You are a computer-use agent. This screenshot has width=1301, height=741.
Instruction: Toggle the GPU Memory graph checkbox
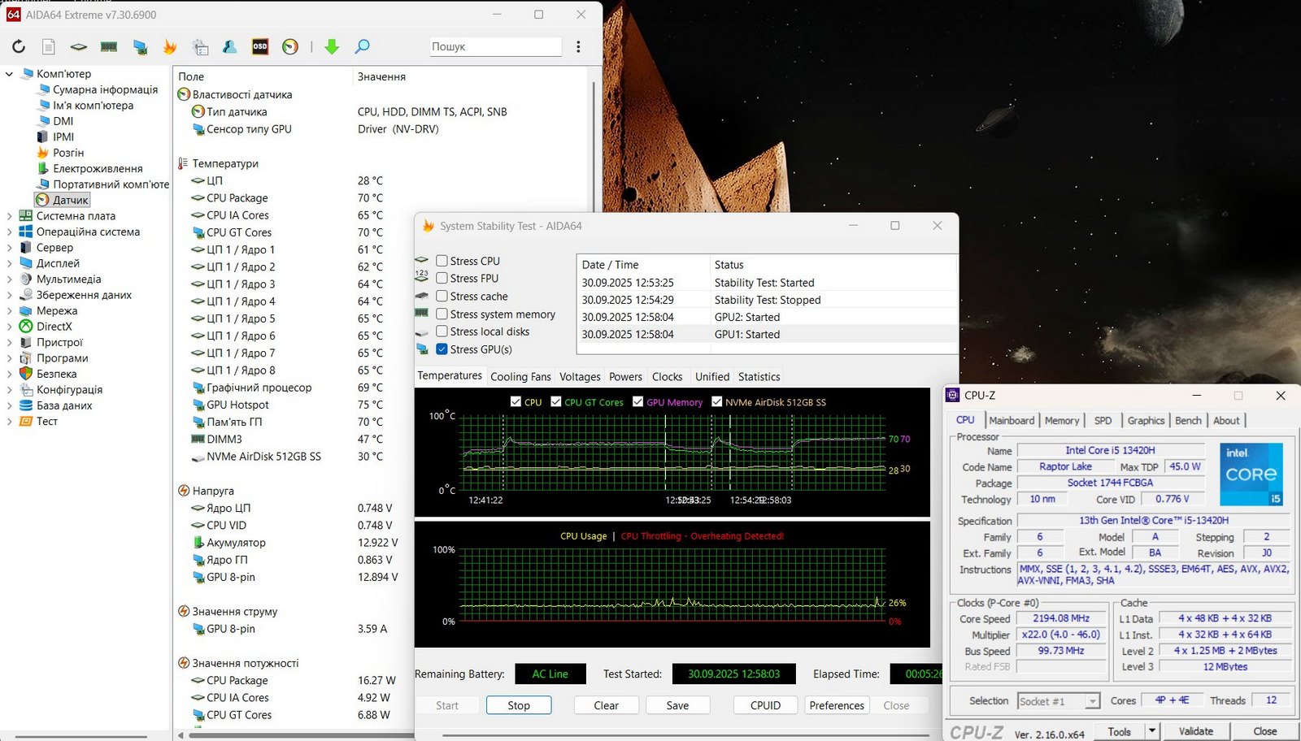638,402
